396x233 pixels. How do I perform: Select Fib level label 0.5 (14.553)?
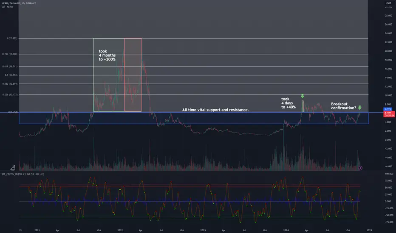click(x=11, y=75)
